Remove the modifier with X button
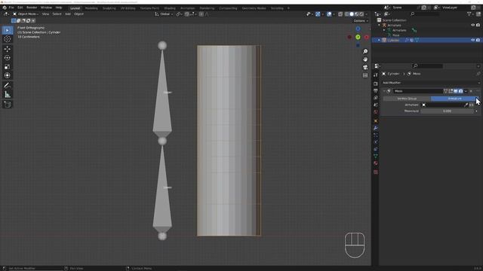483x271 pixels. point(471,91)
